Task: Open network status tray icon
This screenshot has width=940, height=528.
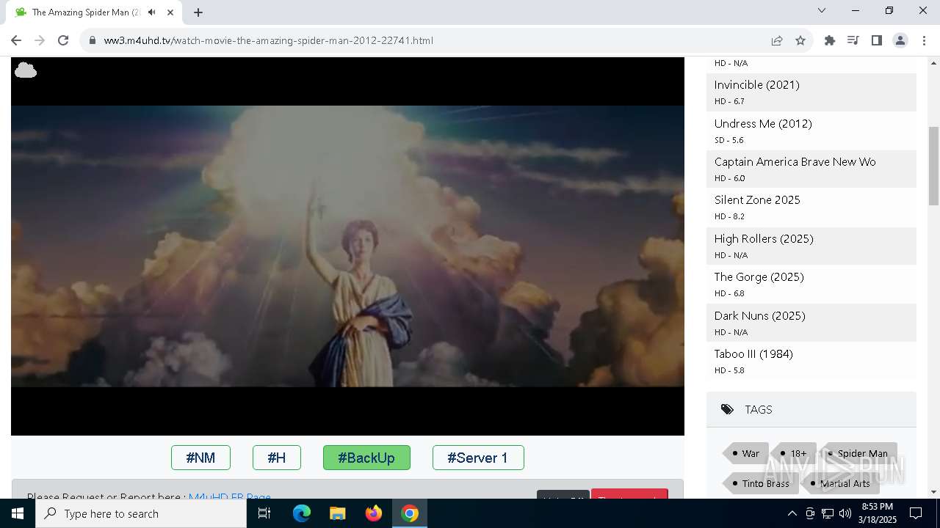Action: pos(828,513)
